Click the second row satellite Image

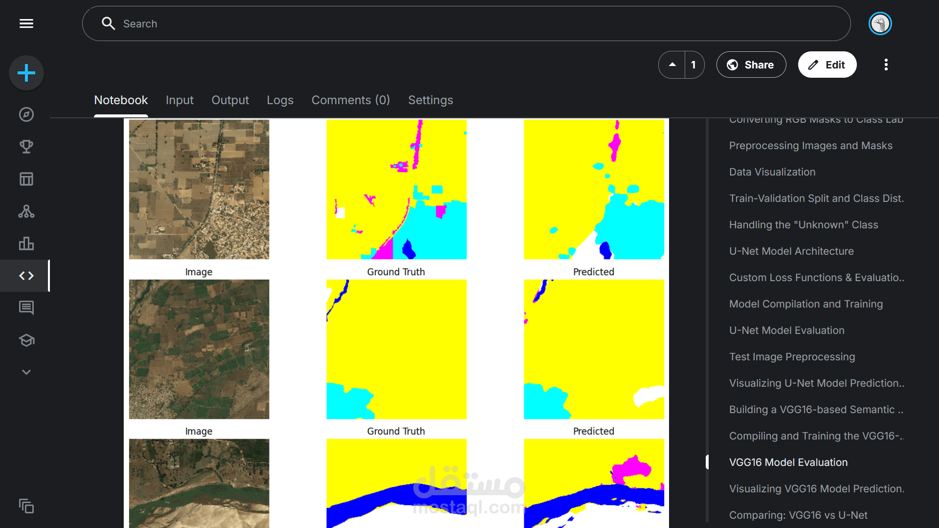click(199, 349)
